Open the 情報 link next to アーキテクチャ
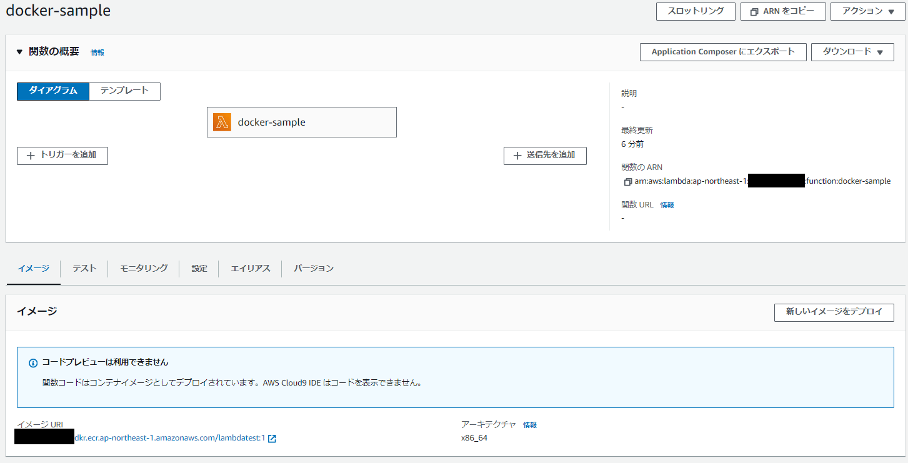The image size is (908, 463). pos(530,425)
